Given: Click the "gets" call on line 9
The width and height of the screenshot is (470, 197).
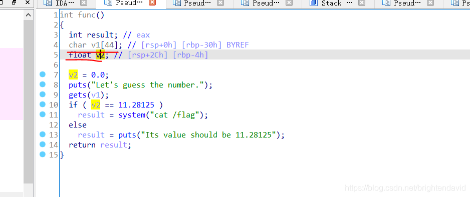Looking at the screenshot, I should (78, 95).
